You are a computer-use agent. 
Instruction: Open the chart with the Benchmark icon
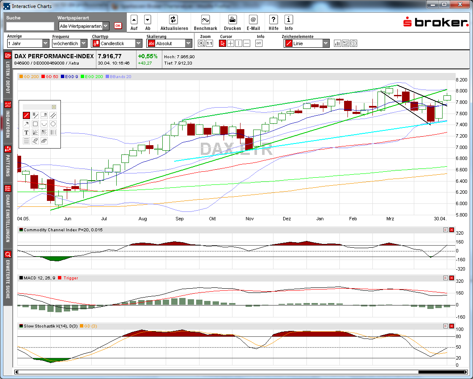pos(205,20)
